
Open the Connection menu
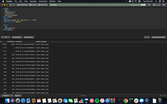click(x=43, y=1)
